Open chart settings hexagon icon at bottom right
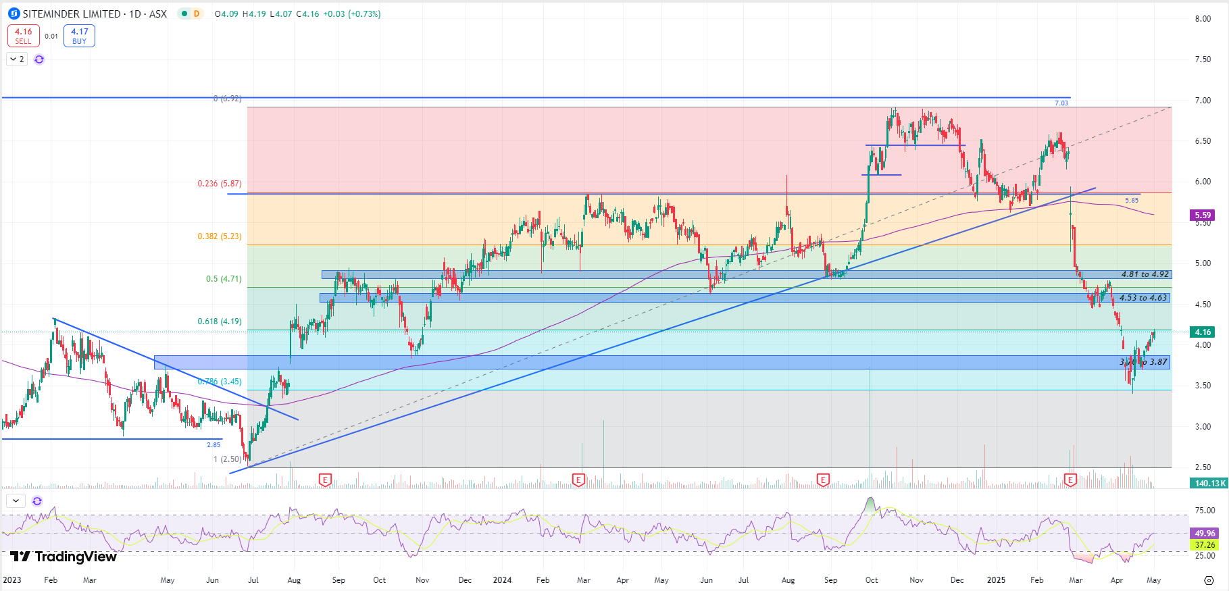The height and width of the screenshot is (591, 1229). (x=1209, y=580)
